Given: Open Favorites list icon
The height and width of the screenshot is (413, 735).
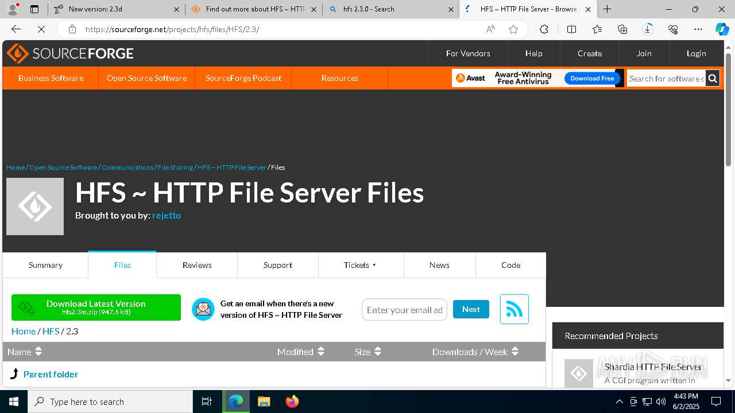Looking at the screenshot, I should pos(597,29).
